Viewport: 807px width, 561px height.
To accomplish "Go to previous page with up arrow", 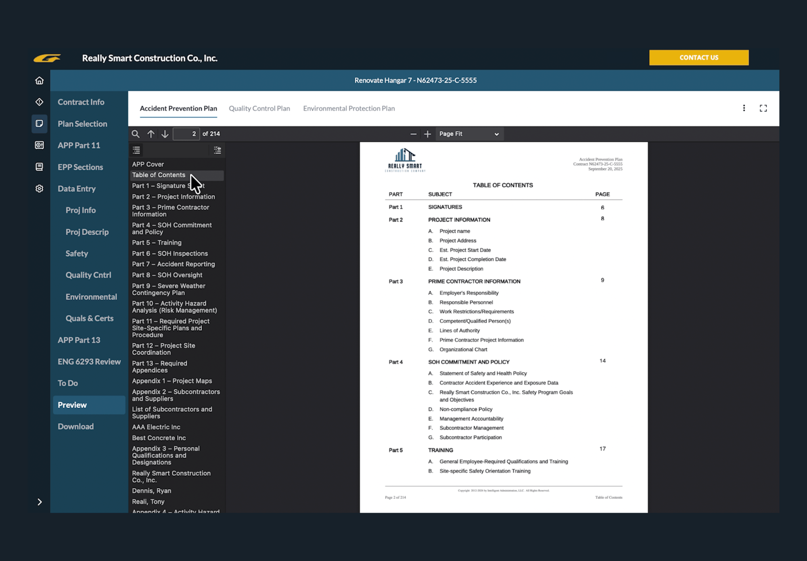I will (151, 134).
